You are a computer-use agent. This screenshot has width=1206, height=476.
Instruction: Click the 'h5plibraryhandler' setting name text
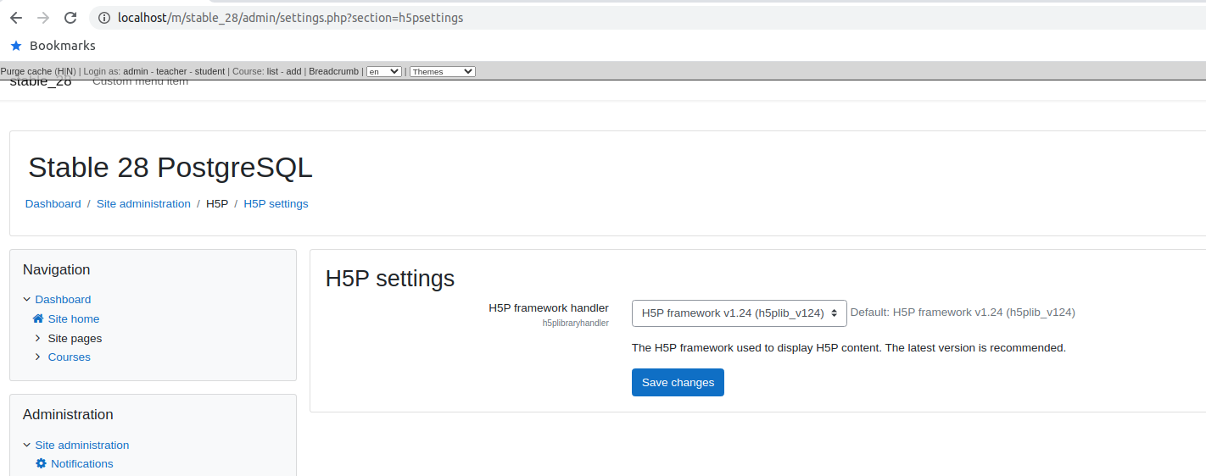[576, 324]
